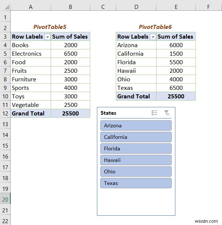This screenshot has height=225, width=222.
Task: Filter by Arizona in the States slicer
Action: point(136,125)
